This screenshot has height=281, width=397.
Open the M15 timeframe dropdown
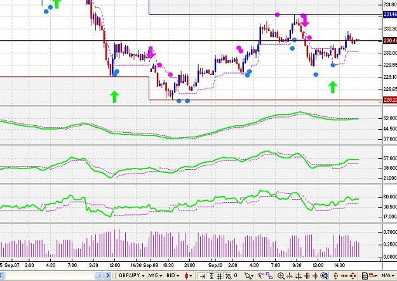(155, 275)
